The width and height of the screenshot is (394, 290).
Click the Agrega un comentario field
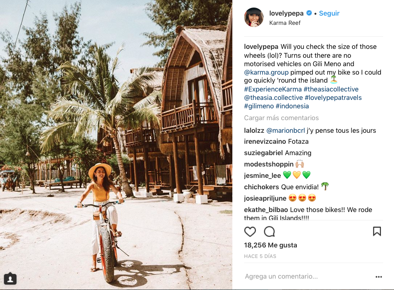click(282, 277)
